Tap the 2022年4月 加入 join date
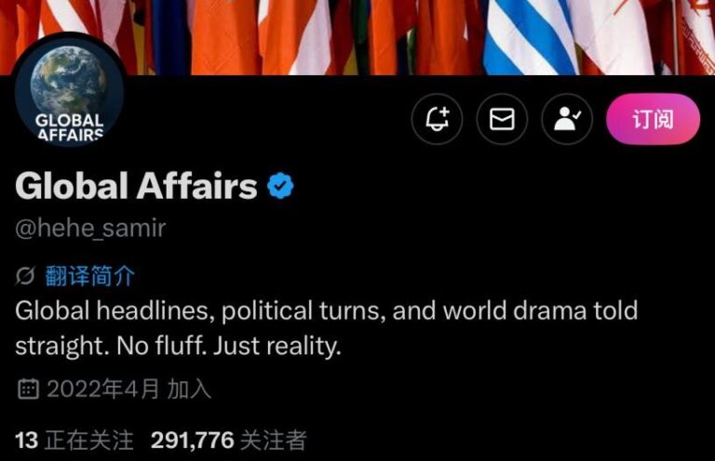Screen dimensions: 715x461 click(129, 389)
